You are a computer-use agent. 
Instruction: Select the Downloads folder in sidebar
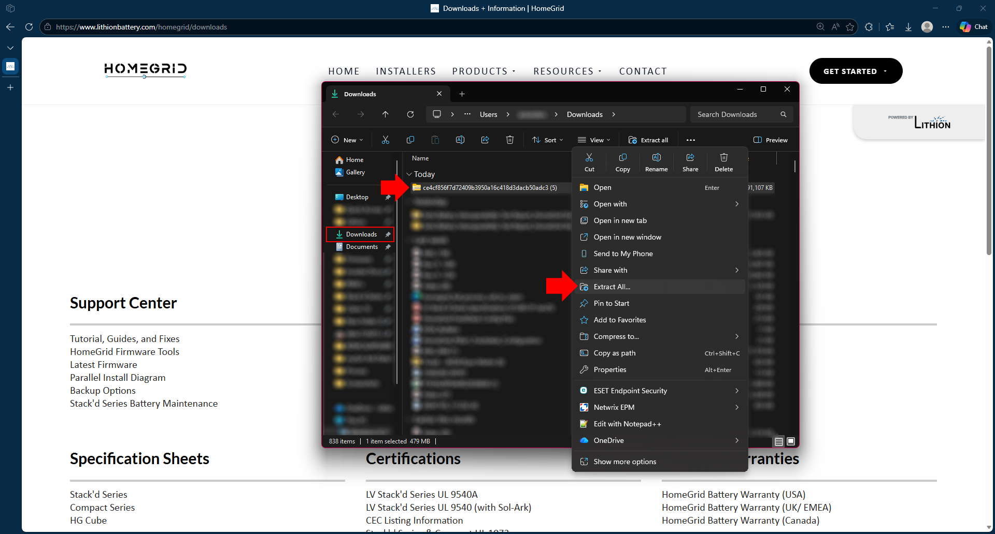click(x=361, y=234)
